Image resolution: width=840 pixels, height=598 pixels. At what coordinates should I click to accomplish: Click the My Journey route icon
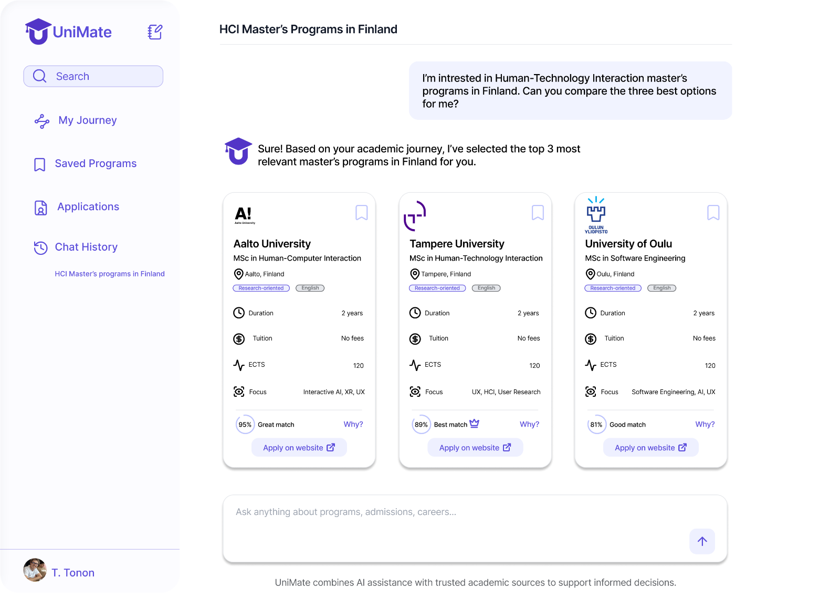point(42,121)
